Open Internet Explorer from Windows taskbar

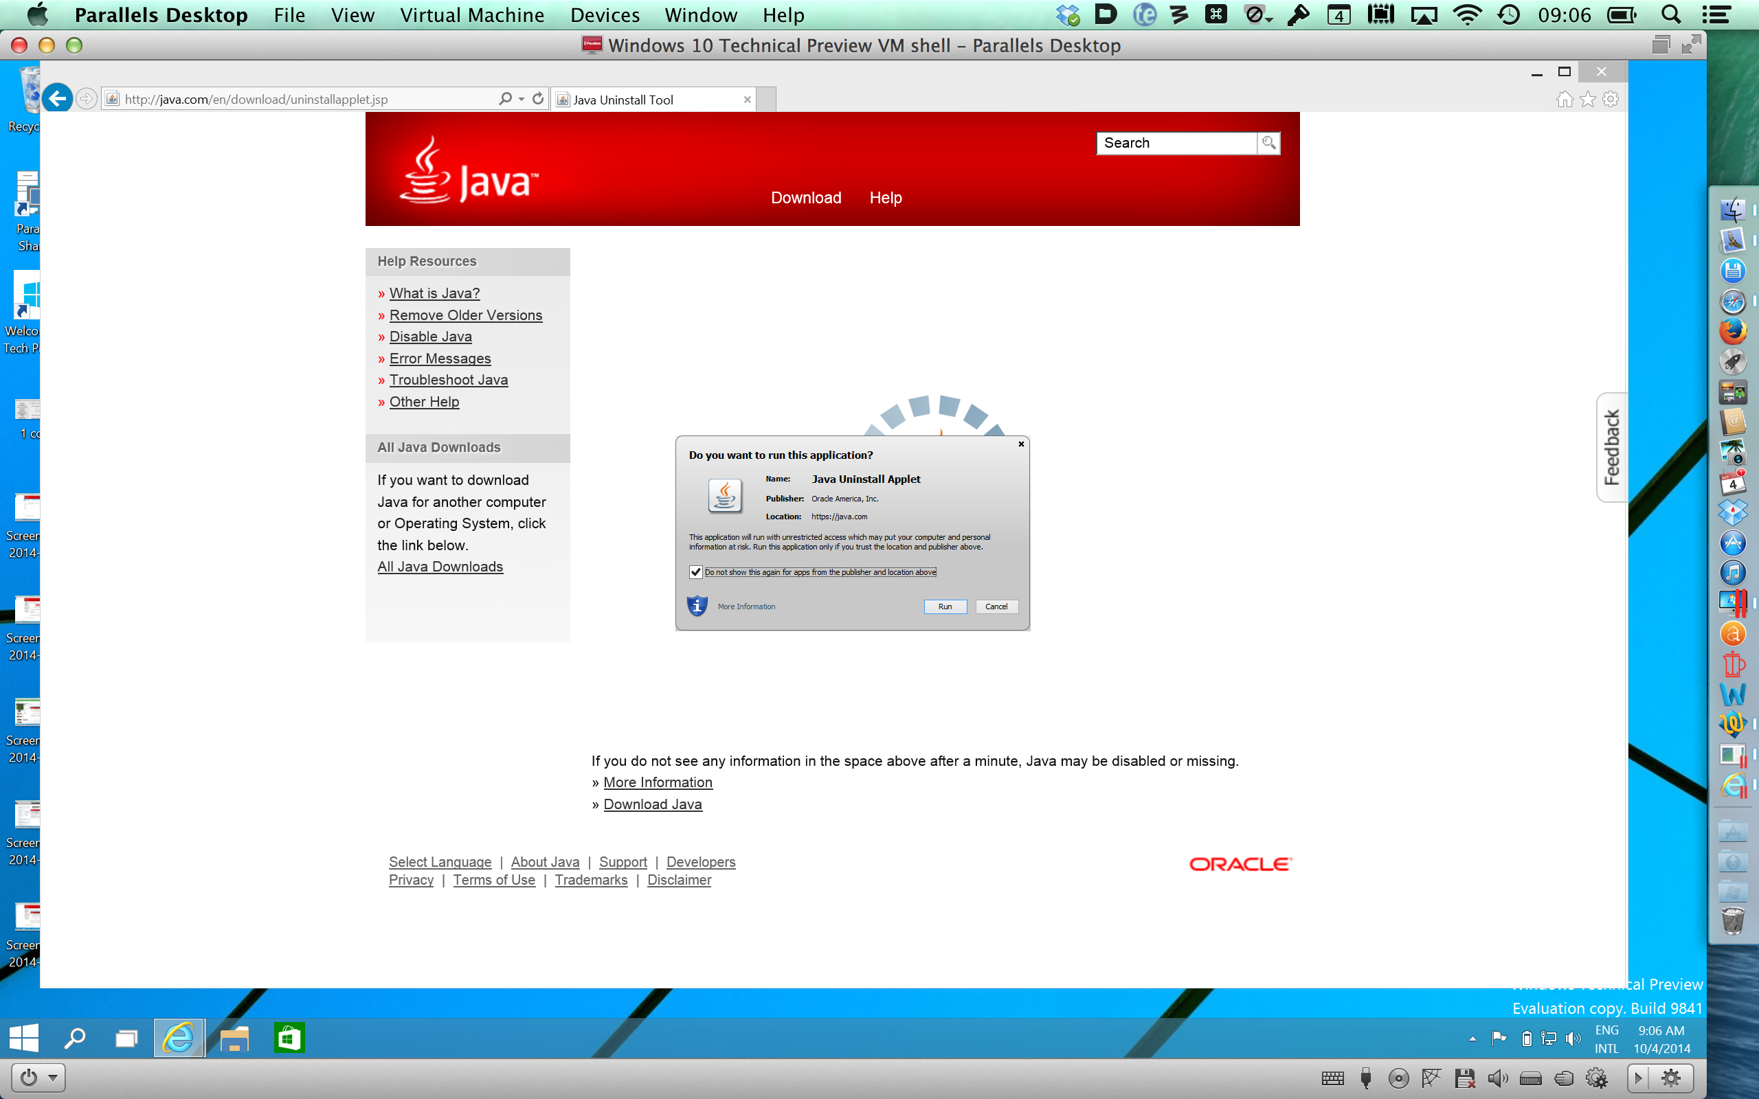click(x=178, y=1038)
